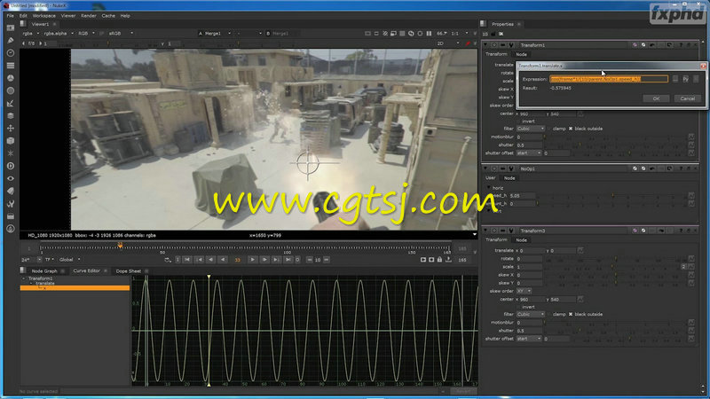710x399 pixels.
Task: Open the Time nodes clock icon
Action: tap(11, 53)
